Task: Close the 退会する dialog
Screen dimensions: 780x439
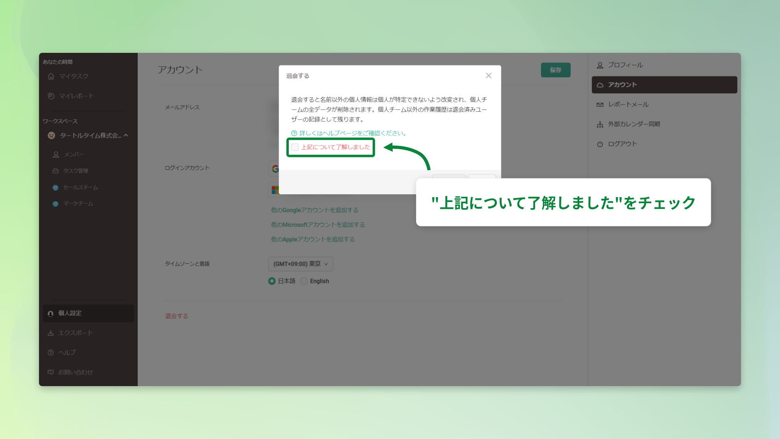Action: (489, 76)
